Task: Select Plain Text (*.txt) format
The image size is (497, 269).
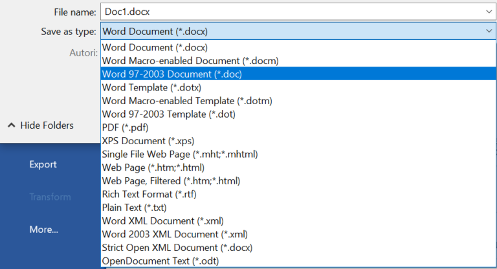Action: pos(298,208)
